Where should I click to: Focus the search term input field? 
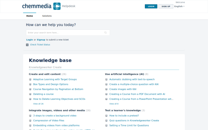click(68, 33)
